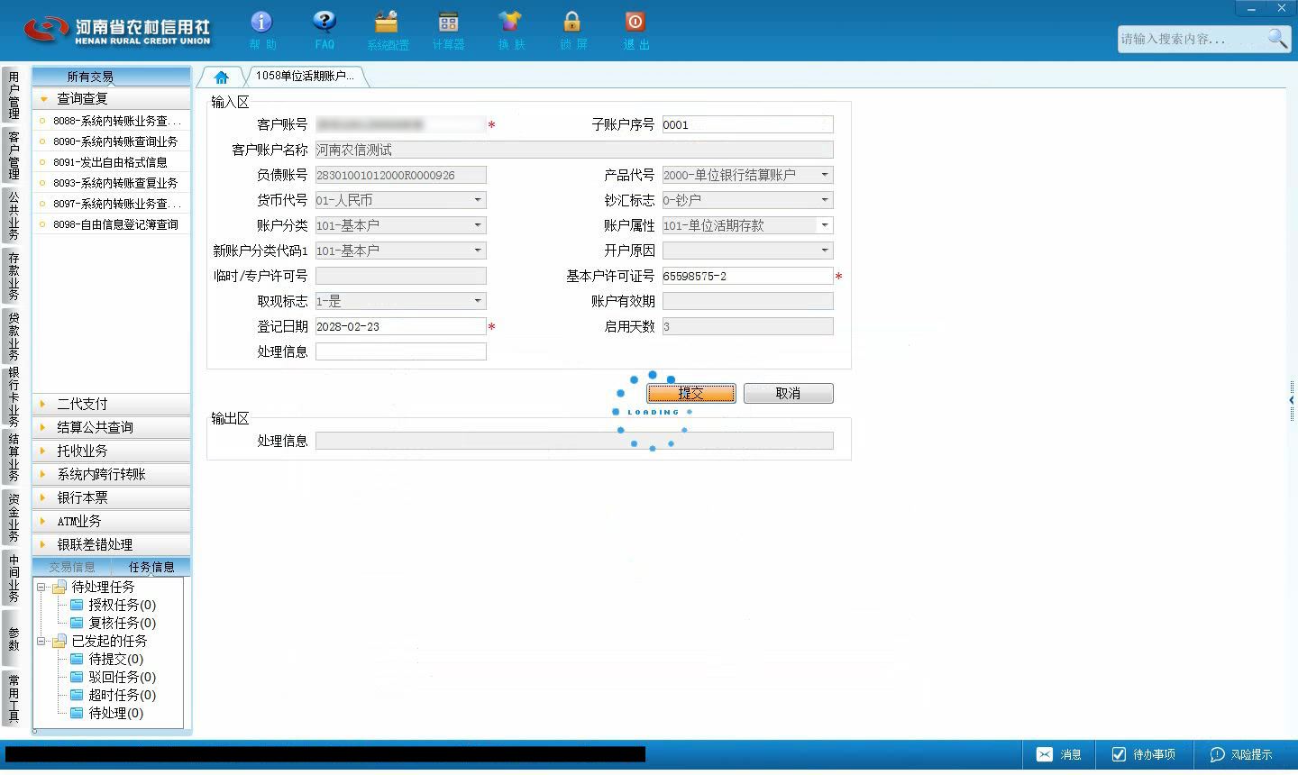Image resolution: width=1298 pixels, height=775 pixels.
Task: Switch to 1058单位活期账户 tab
Action: pyautogui.click(x=305, y=77)
